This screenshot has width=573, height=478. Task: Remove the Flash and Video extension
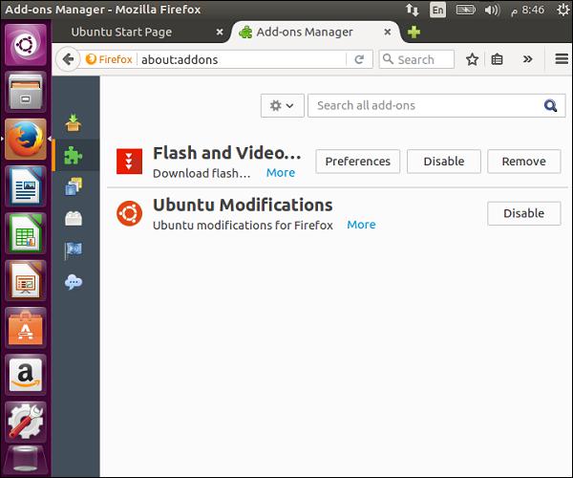pyautogui.click(x=523, y=162)
